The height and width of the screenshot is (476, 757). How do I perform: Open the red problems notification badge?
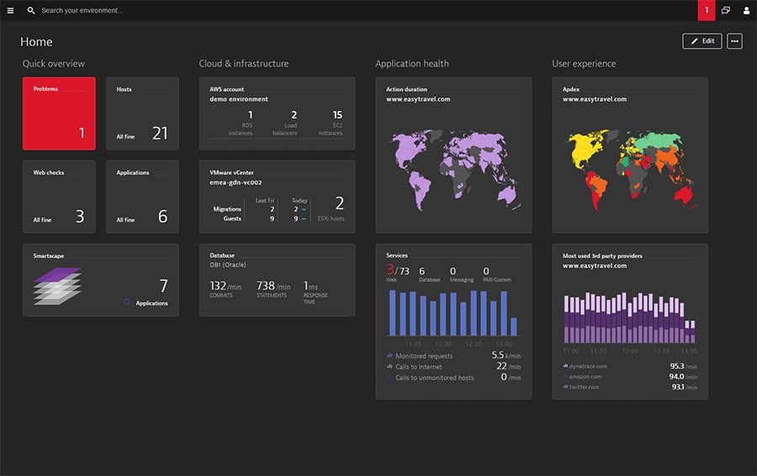click(x=707, y=10)
